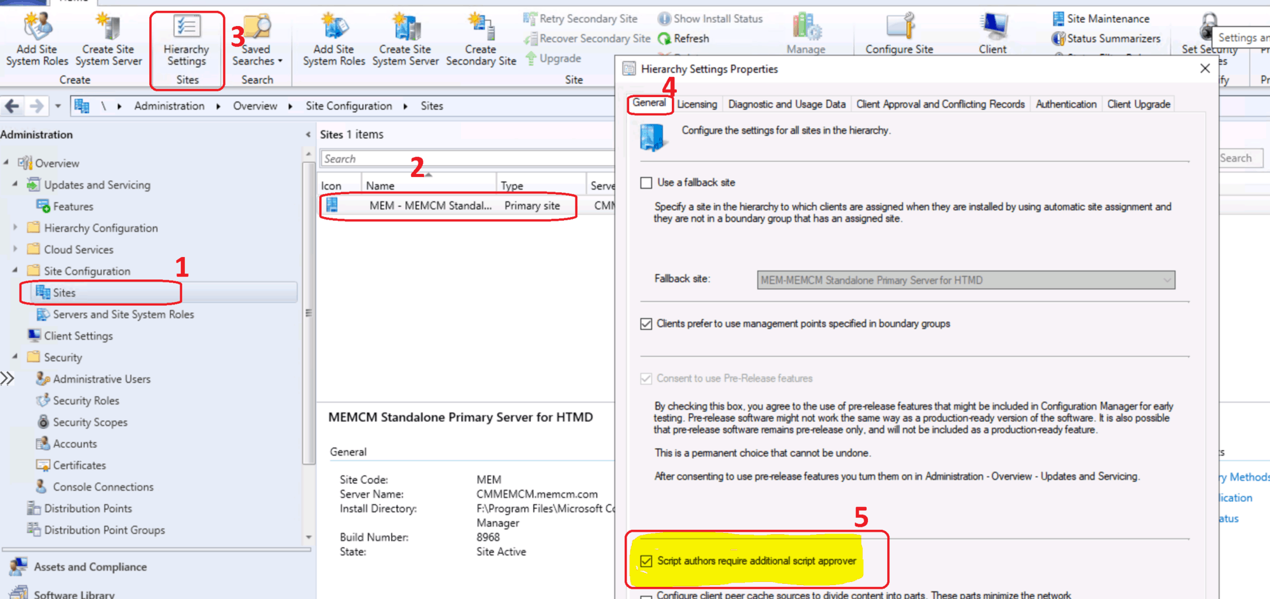Toggle Script authors require additional script approver
The width and height of the screenshot is (1270, 599).
(x=646, y=561)
